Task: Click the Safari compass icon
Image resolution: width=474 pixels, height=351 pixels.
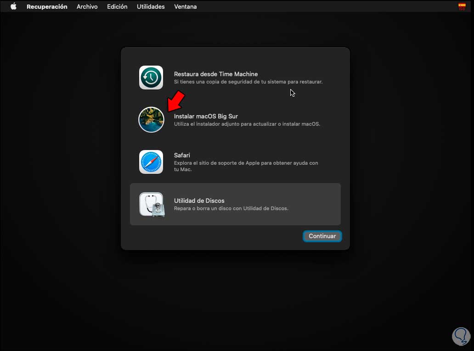Action: (x=151, y=162)
